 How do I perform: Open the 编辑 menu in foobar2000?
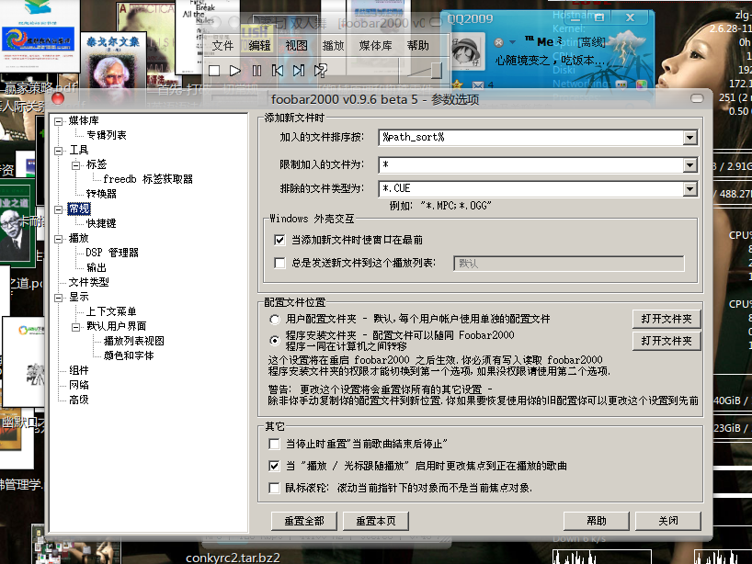259,46
